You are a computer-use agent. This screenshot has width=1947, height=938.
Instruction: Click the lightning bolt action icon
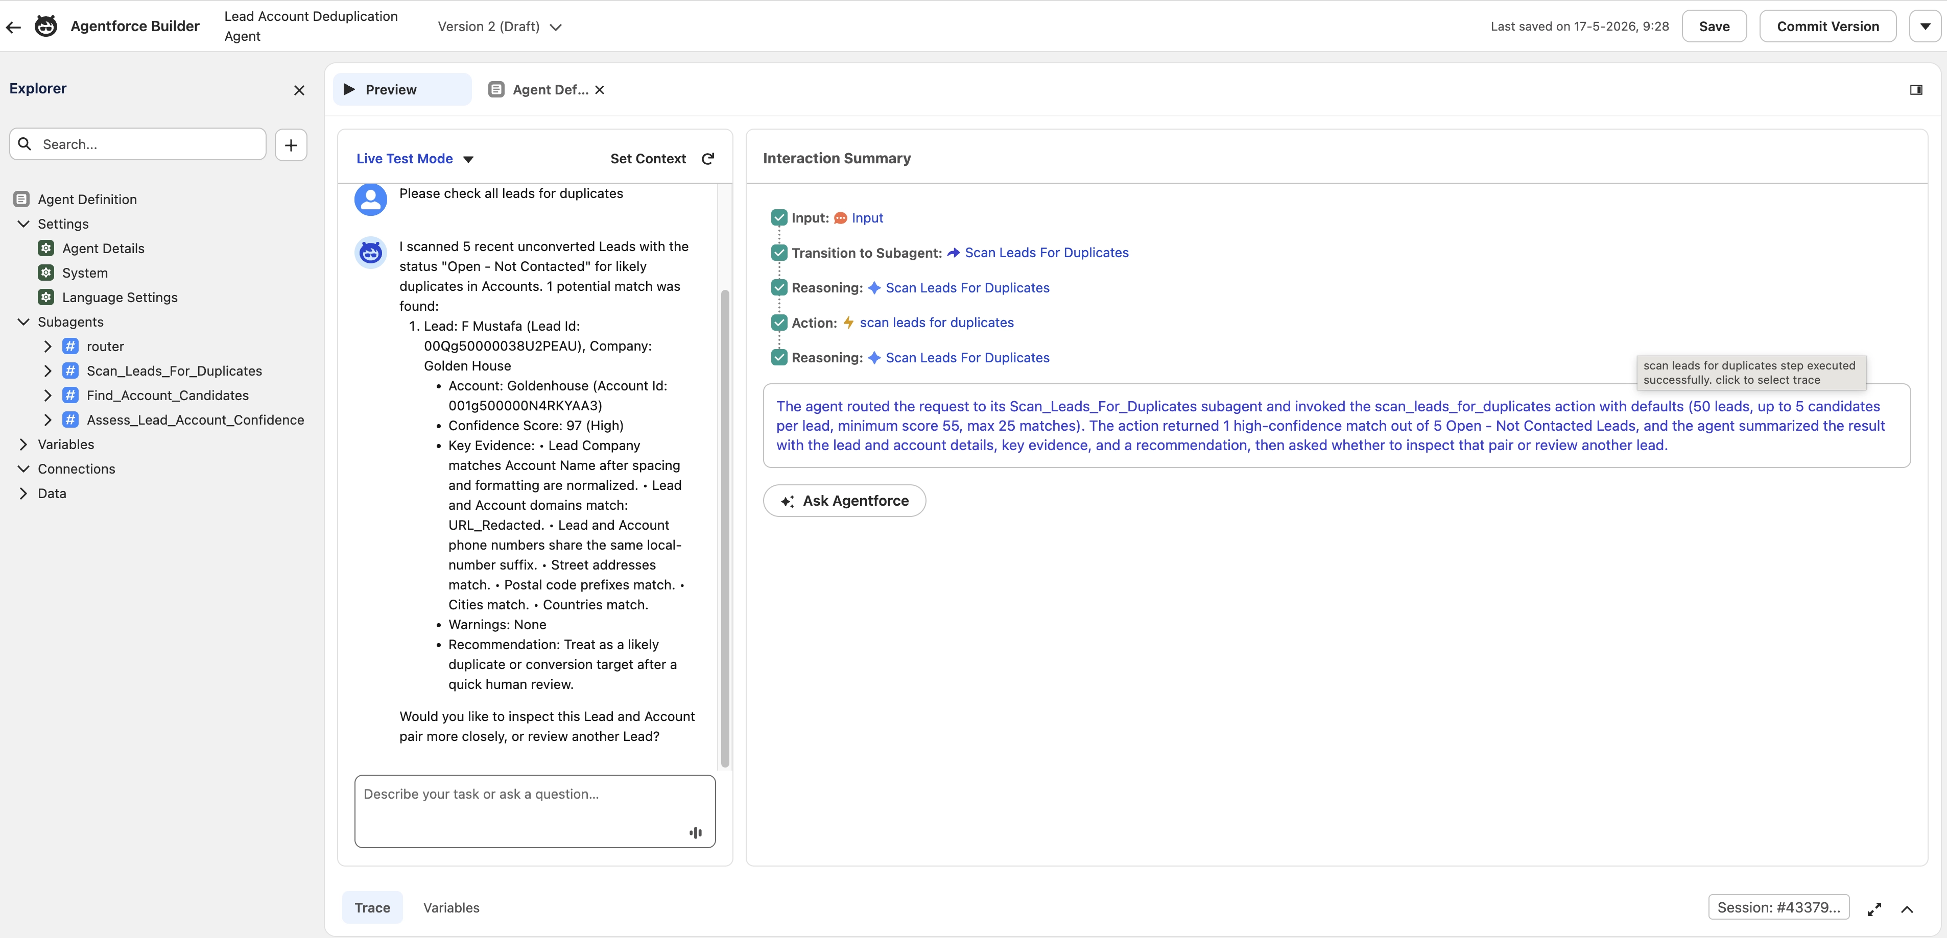(x=849, y=323)
